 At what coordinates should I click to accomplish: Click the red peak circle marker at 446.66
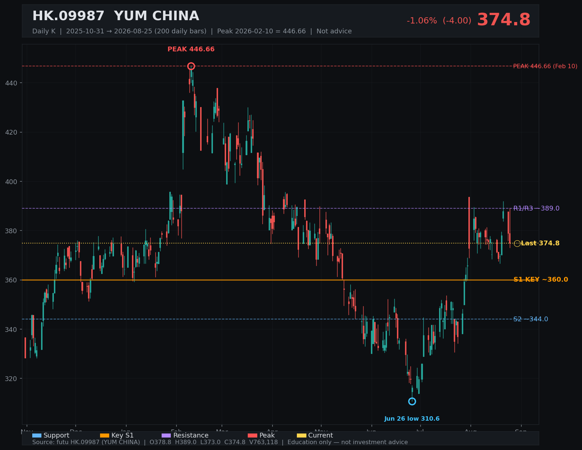click(x=191, y=66)
